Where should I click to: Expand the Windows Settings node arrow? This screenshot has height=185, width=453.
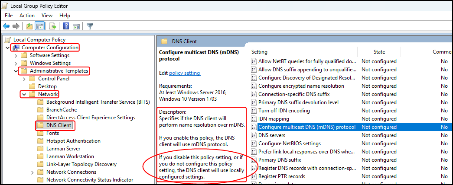(16, 63)
